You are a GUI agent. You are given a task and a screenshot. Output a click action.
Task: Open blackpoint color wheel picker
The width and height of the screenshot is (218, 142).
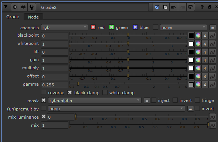(198, 36)
